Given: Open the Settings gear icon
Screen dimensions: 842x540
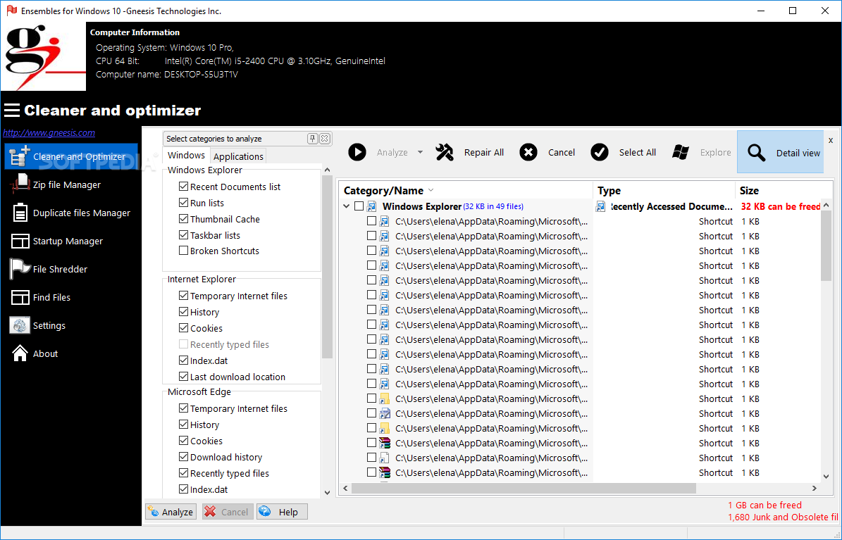Looking at the screenshot, I should (x=20, y=325).
